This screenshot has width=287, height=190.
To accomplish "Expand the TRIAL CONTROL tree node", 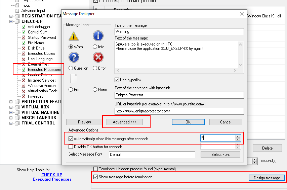I will coord(11,123).
